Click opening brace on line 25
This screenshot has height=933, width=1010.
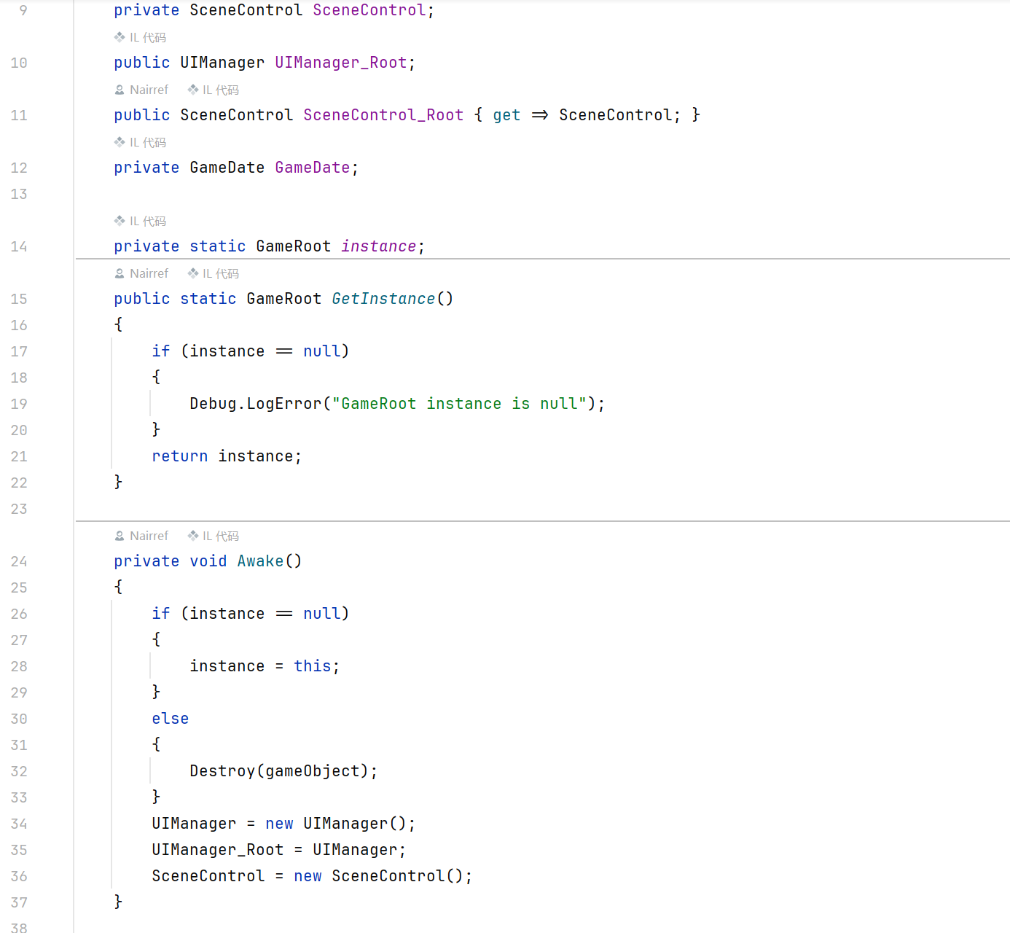(119, 587)
